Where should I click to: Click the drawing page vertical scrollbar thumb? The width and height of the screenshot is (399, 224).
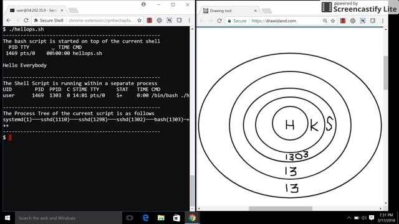point(386,73)
